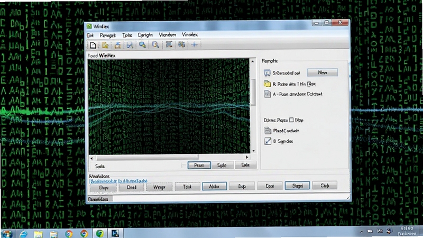Click the horizontal scrollbar right arrow
The image size is (423, 238).
click(x=247, y=157)
